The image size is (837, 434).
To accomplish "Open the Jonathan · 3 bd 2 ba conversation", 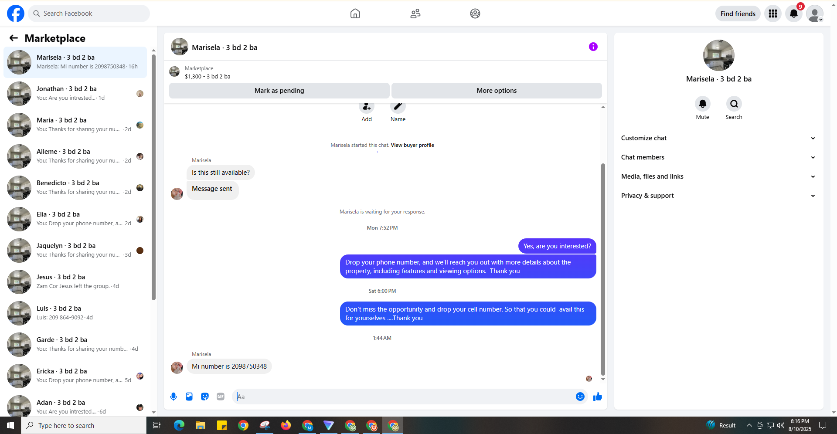I will click(x=75, y=94).
